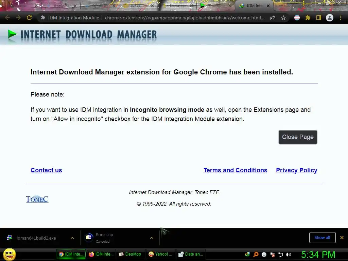Click the green IDM arrow logo
Image resolution: width=348 pixels, height=261 pixels.
point(12,35)
